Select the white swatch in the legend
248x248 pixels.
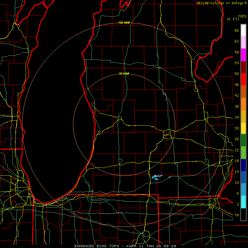(x=243, y=30)
